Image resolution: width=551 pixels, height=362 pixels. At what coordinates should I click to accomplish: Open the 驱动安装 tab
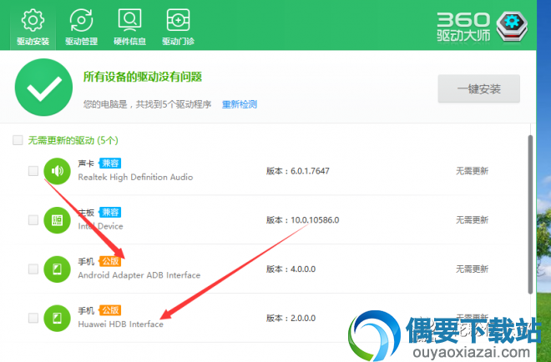click(x=33, y=28)
